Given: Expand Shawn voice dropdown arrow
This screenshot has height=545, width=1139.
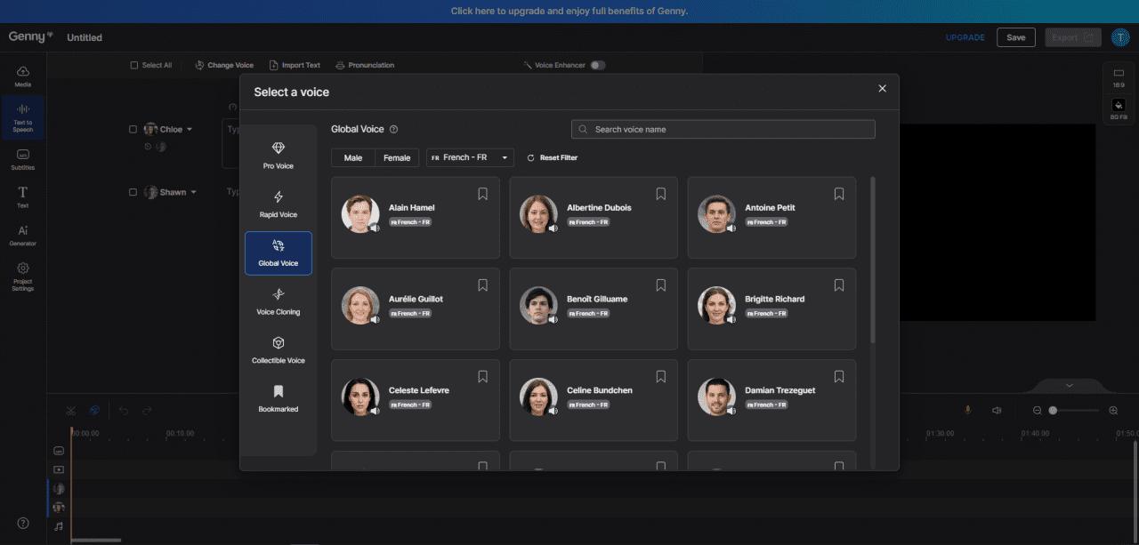Looking at the screenshot, I should [193, 192].
